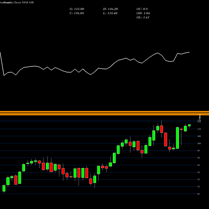
Task: Select the tallest green candle spanning 97 to 118
Action: [178, 138]
